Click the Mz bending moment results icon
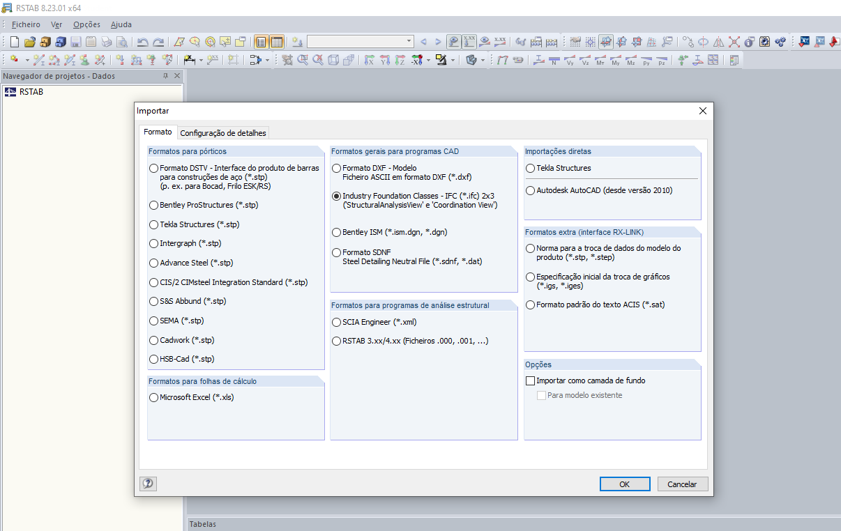The width and height of the screenshot is (841, 531). (x=630, y=60)
